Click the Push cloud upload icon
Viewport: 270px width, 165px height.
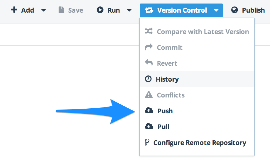149,110
